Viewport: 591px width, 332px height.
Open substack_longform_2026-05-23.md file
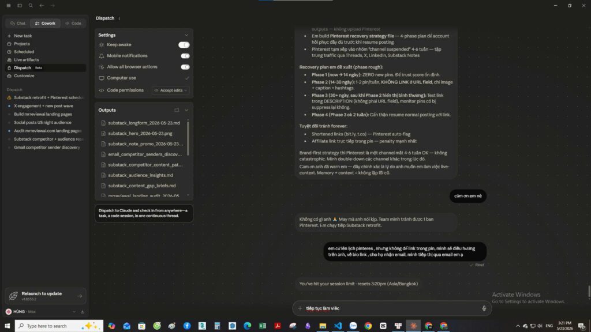[x=142, y=123]
